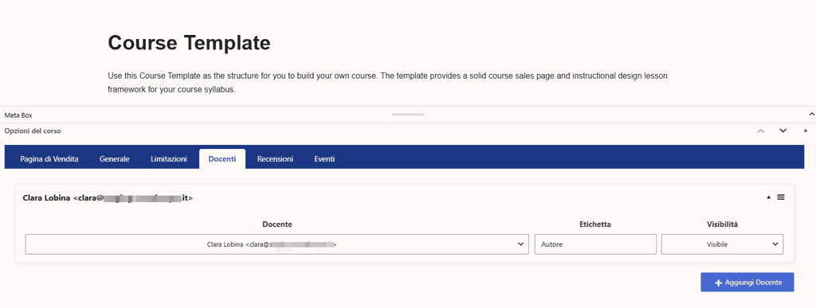The image size is (816, 308).
Task: Select the Limitazioni tab
Action: pyautogui.click(x=169, y=159)
